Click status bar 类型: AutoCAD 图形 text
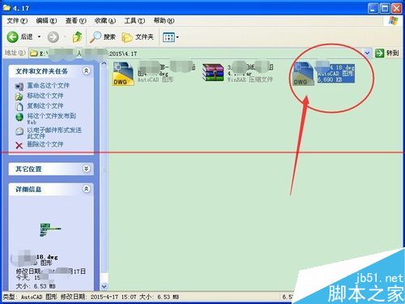The height and width of the screenshot is (304, 405). pos(30,297)
